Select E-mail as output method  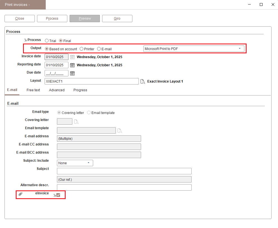click(99, 49)
